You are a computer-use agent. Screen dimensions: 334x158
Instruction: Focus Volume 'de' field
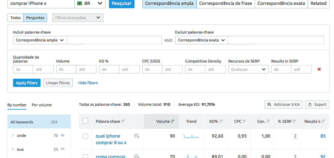click(x=66, y=69)
